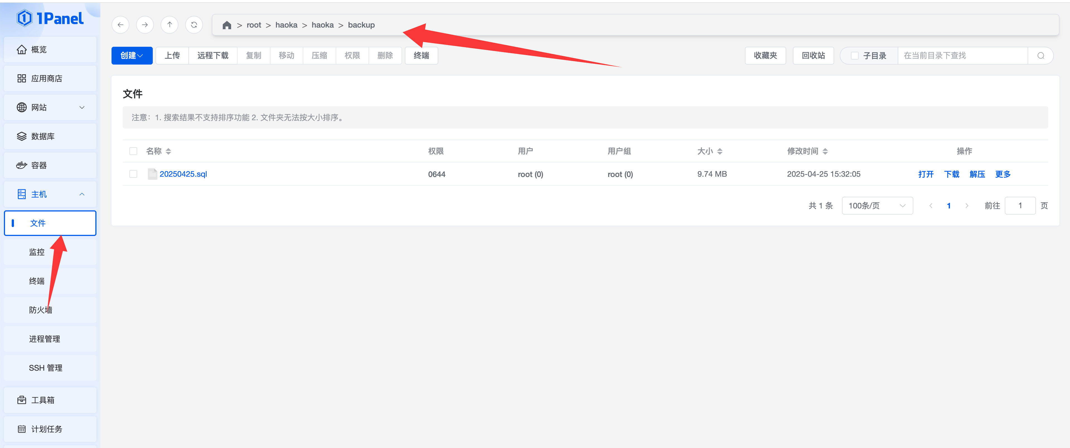
Task: Sort files by name column arrows
Action: pyautogui.click(x=168, y=151)
